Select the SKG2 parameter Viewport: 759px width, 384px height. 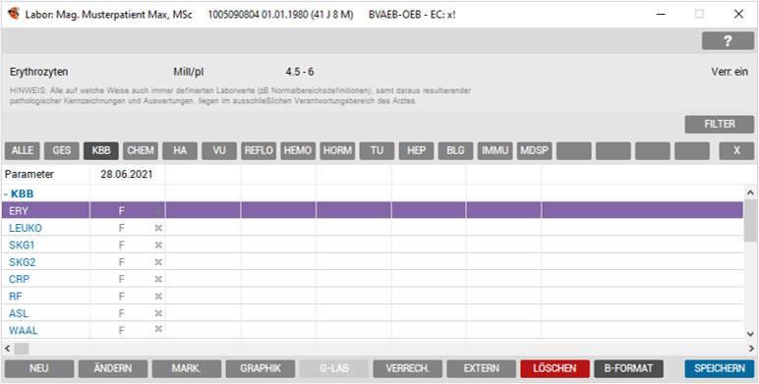[23, 262]
